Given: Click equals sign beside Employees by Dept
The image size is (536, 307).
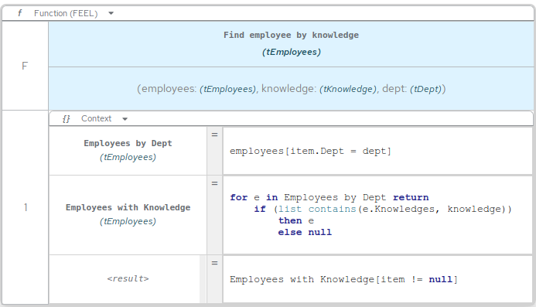Looking at the screenshot, I should pos(215,135).
